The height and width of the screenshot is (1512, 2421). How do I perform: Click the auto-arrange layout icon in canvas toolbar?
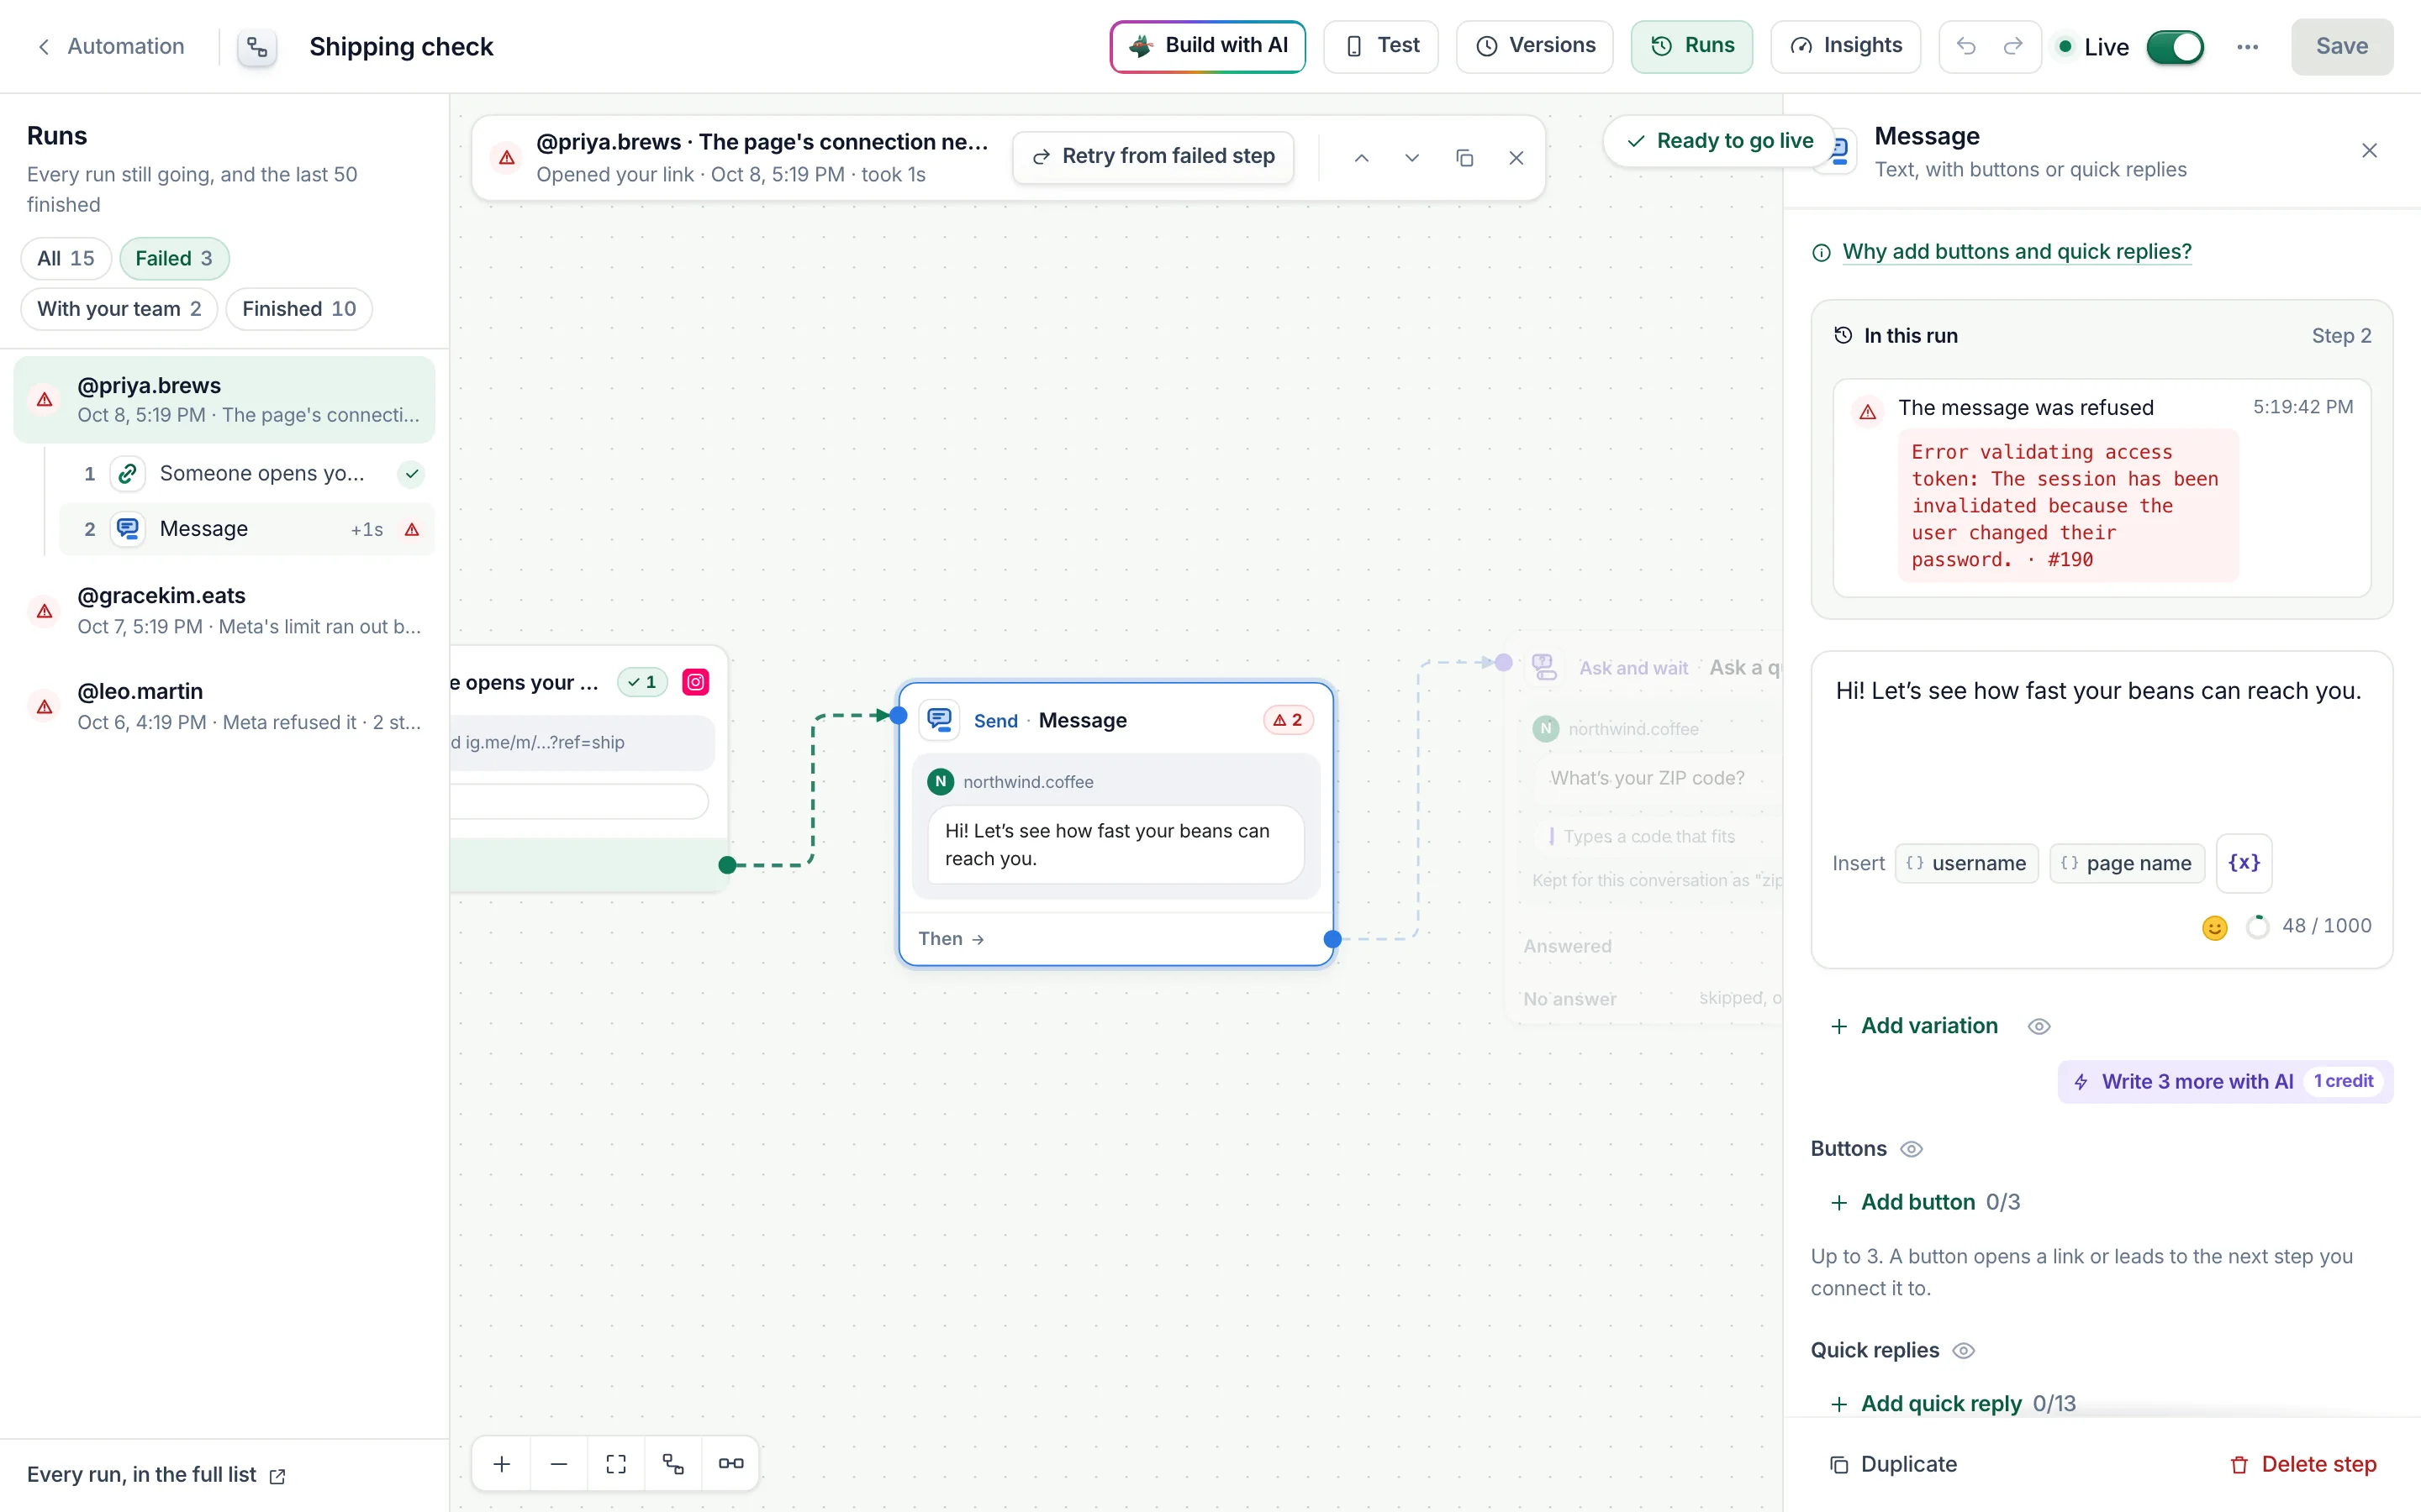[x=673, y=1463]
